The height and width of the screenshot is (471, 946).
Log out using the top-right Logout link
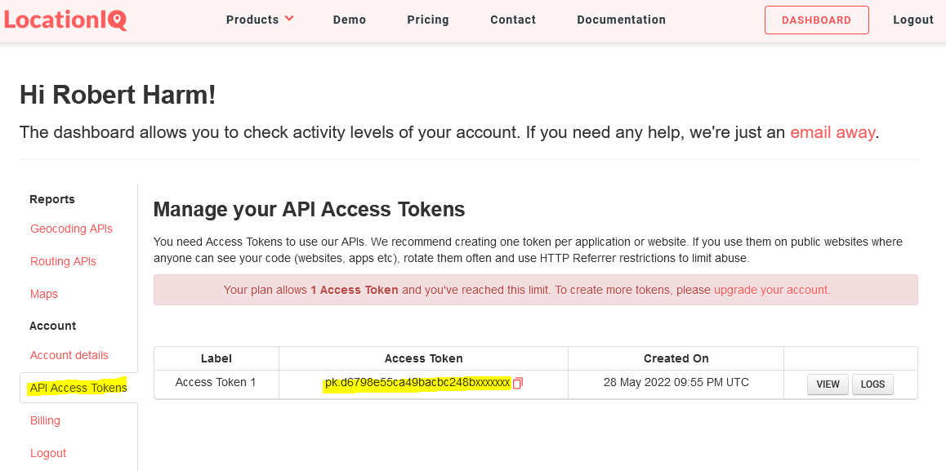[913, 20]
